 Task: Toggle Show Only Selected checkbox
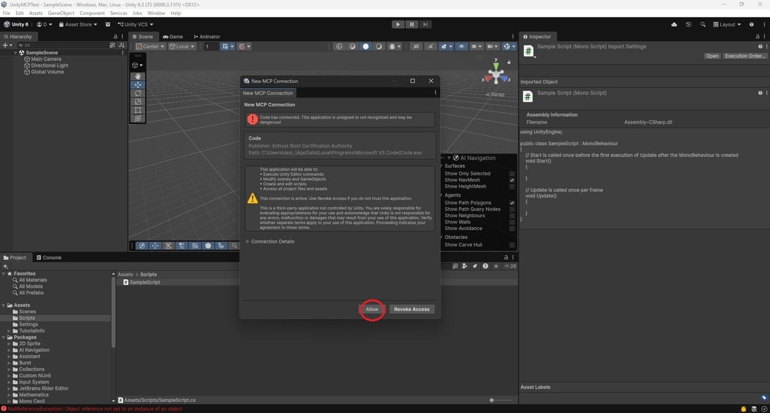point(512,174)
